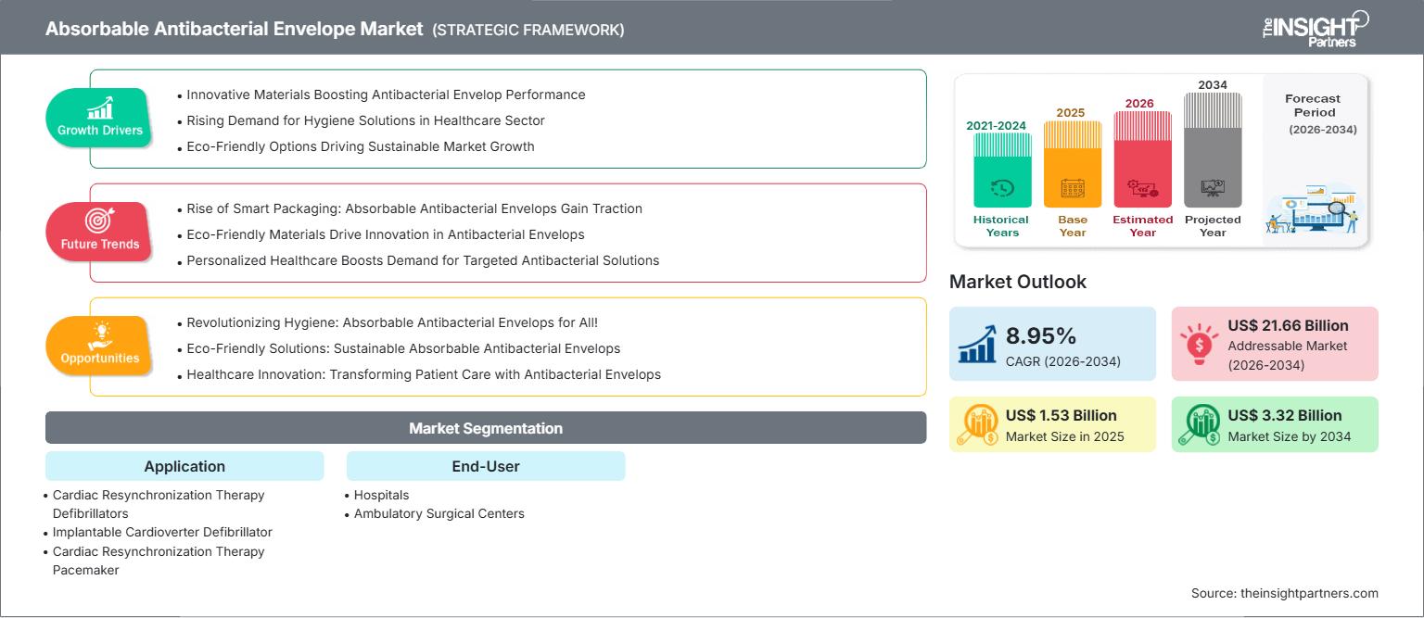Click the CAGR growth chart icon
Image resolution: width=1424 pixels, height=618 pixels.
[x=978, y=343]
